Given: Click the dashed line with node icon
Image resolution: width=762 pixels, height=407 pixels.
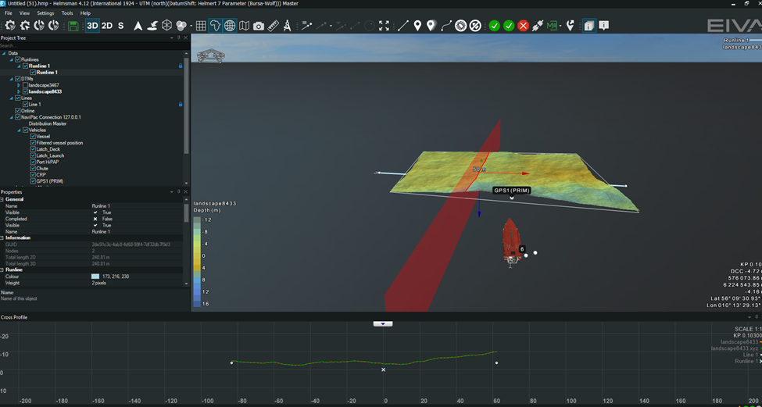Looking at the screenshot, I should click(x=306, y=26).
